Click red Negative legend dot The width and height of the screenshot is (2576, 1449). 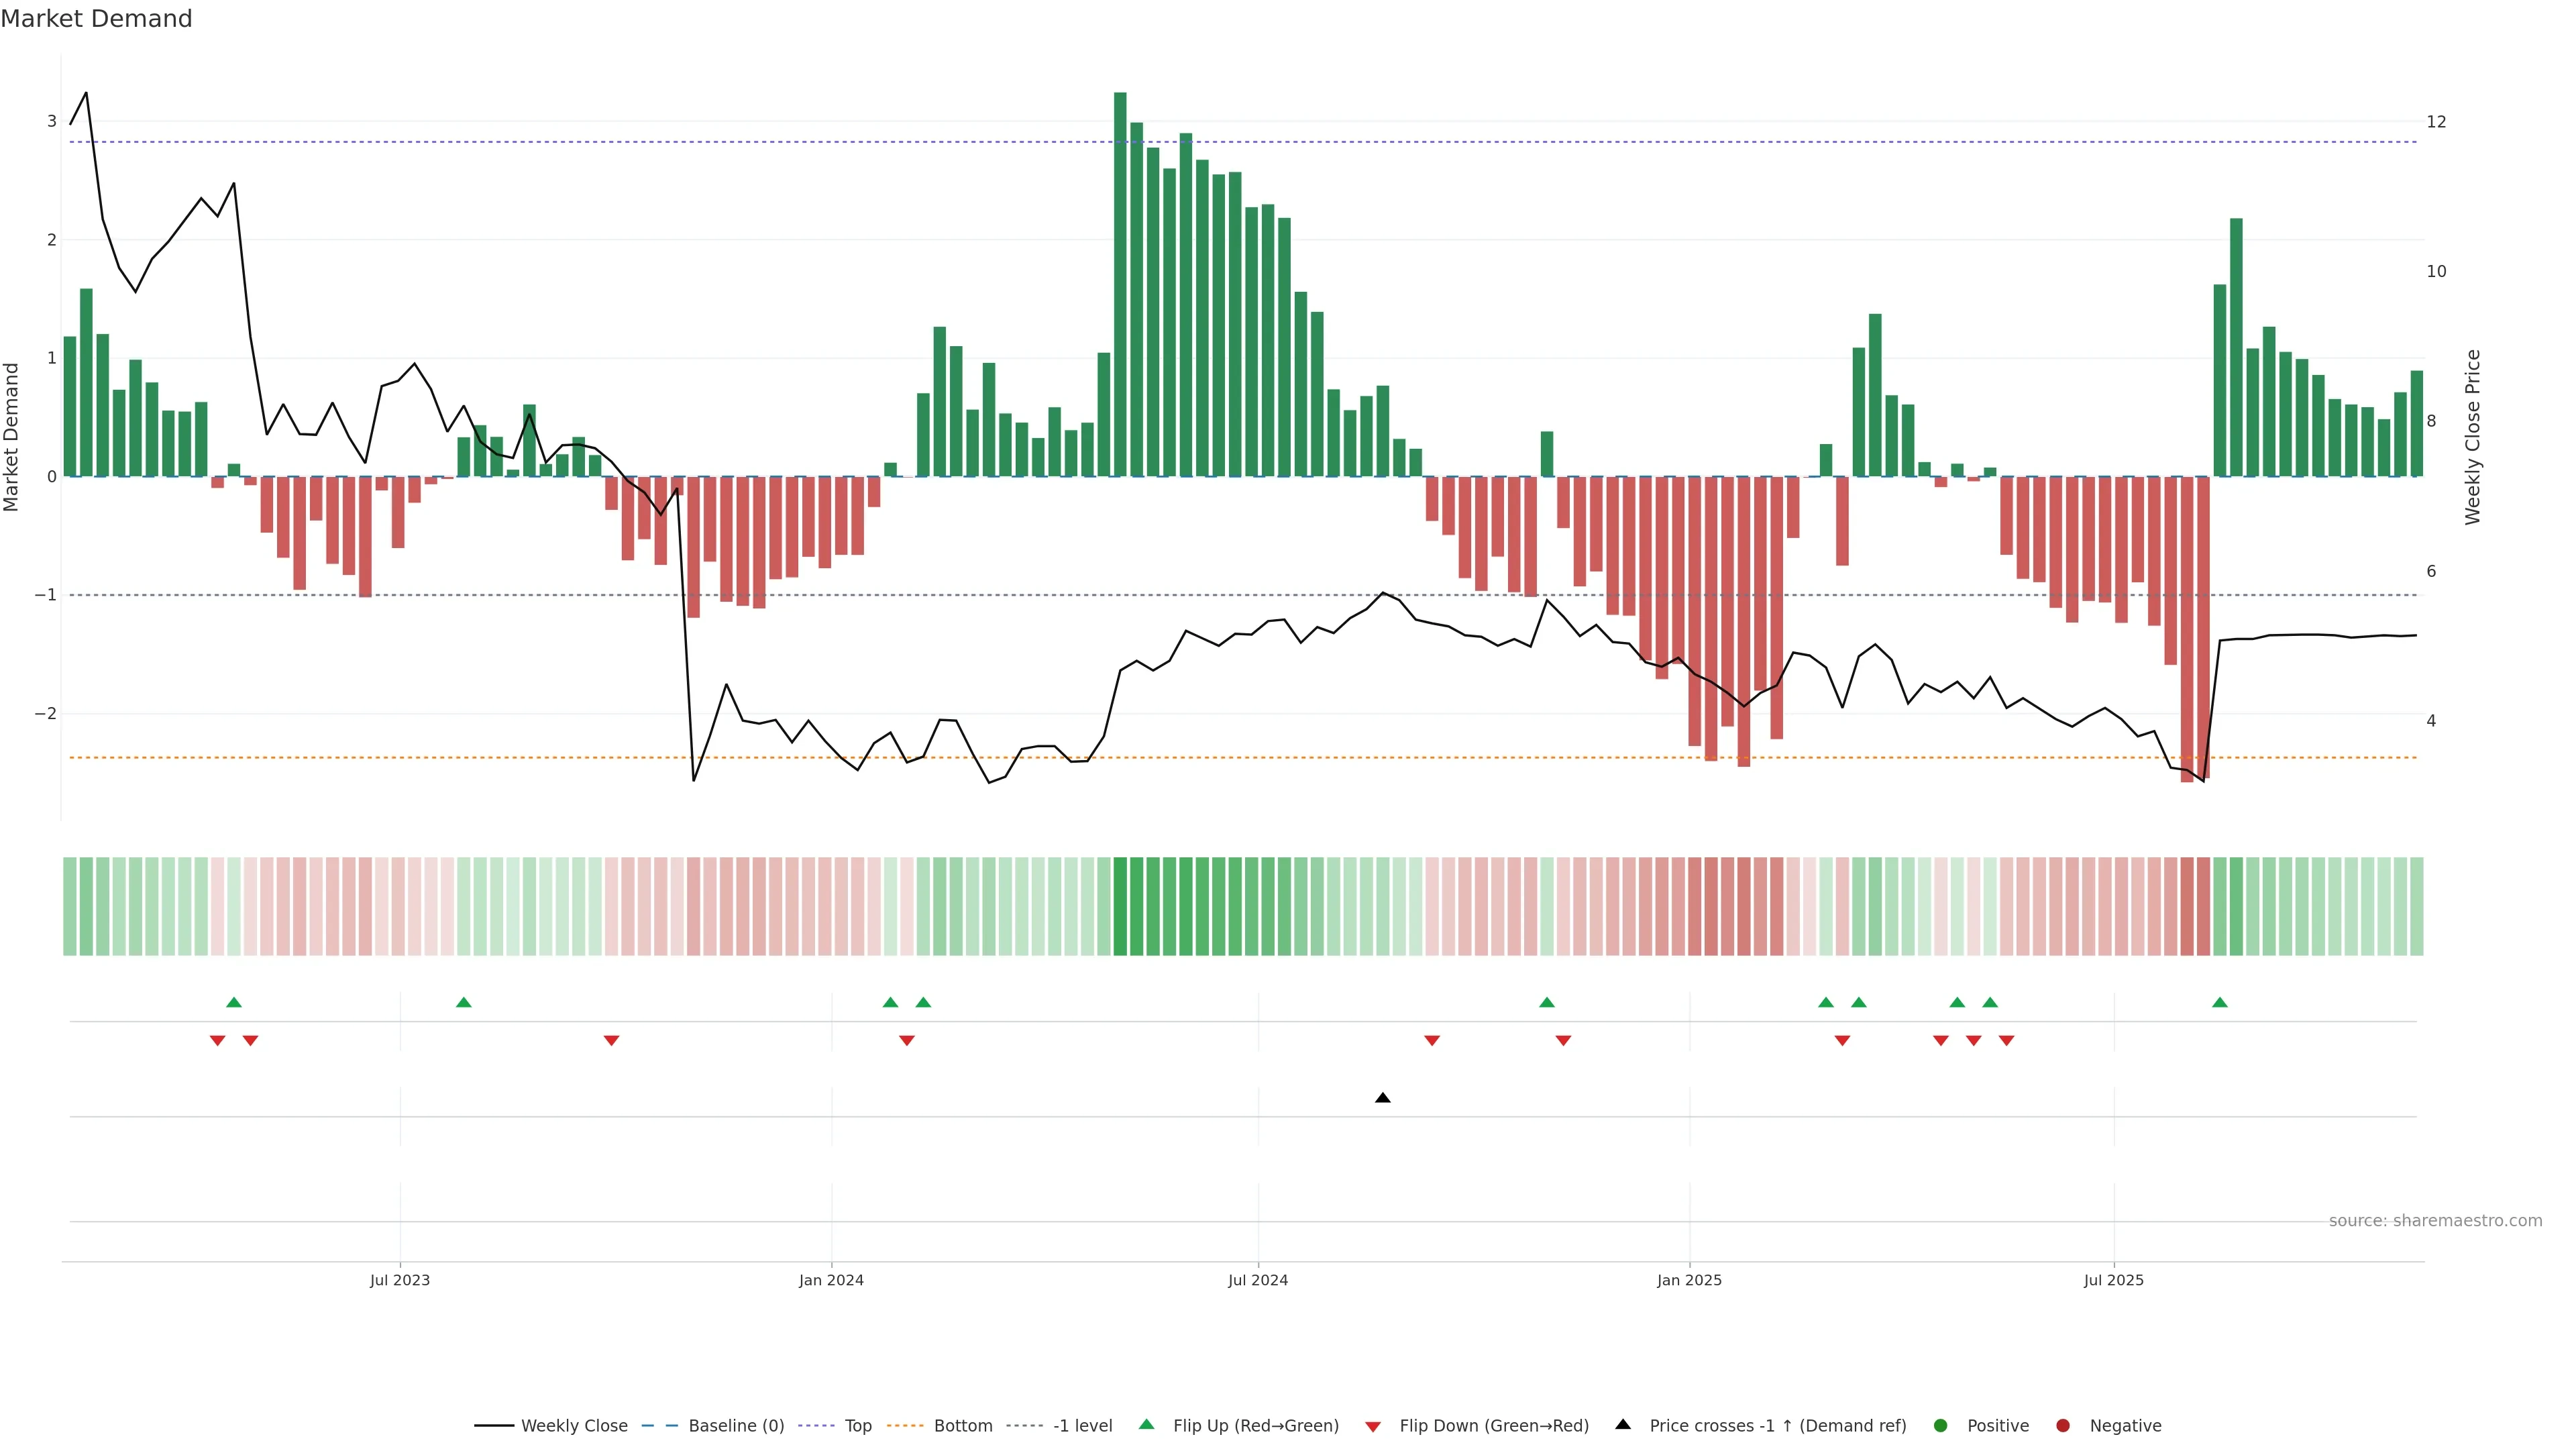(2063, 1426)
